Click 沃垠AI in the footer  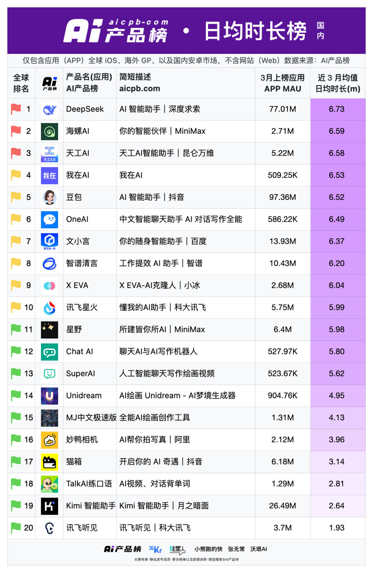pos(259,549)
